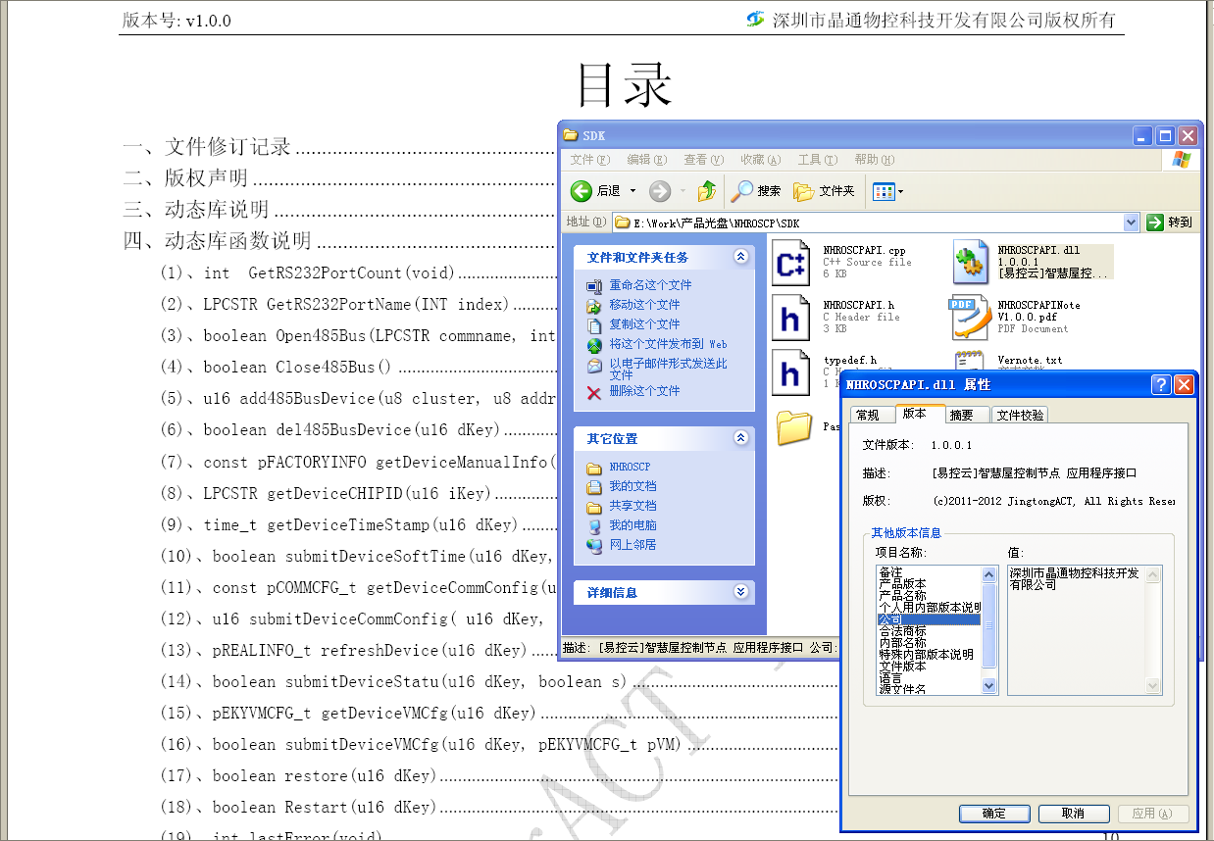Viewport: 1214px width, 841px height.
Task: Open the NHROSCPAPINote V1.0.0.pdf icon
Action: pos(969,318)
